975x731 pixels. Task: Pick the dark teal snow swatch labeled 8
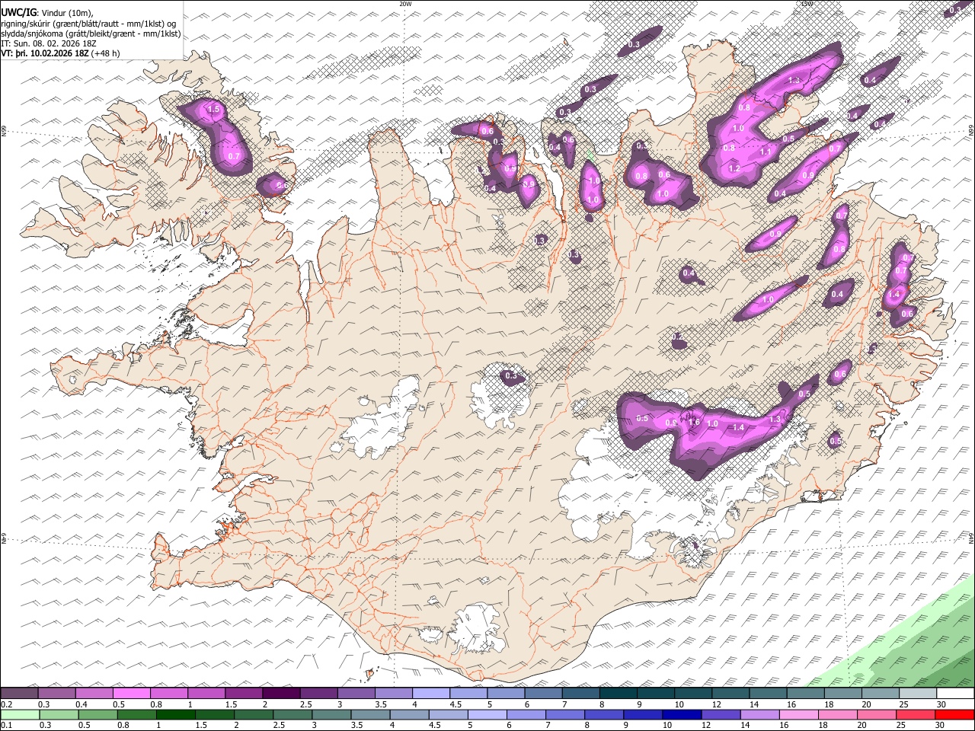click(619, 694)
